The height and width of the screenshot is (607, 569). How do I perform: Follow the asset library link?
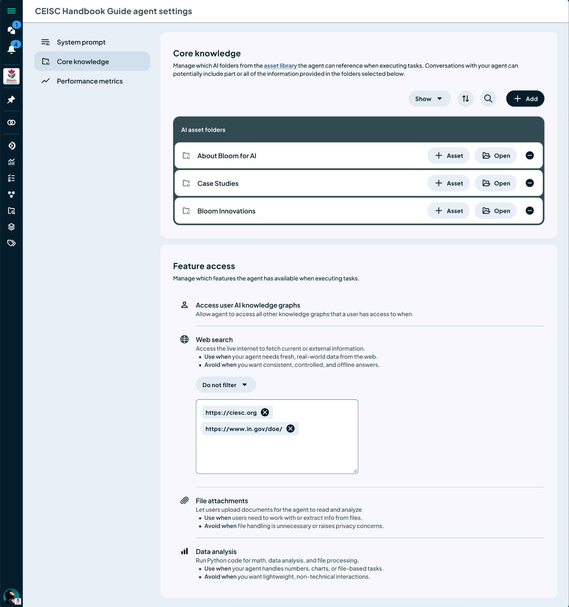coord(280,66)
